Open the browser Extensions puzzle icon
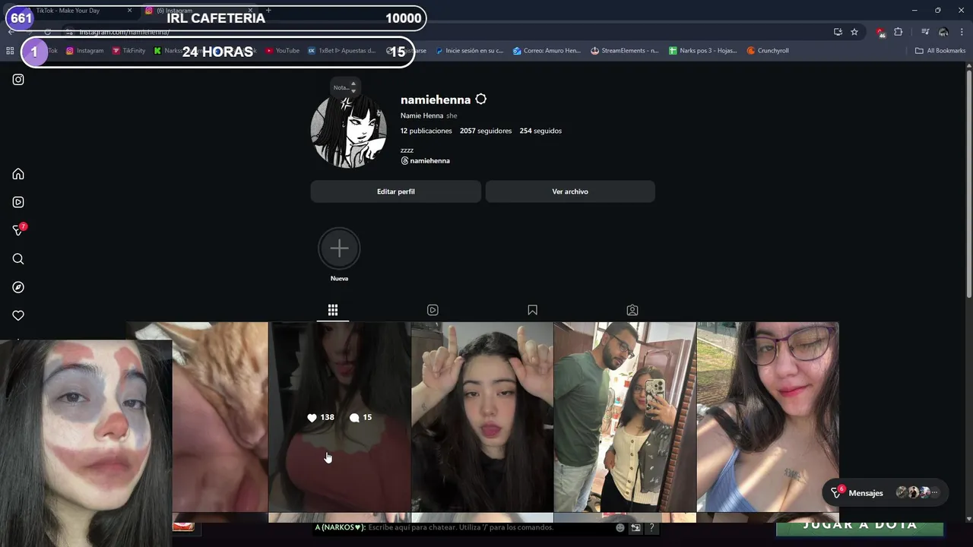 pyautogui.click(x=899, y=32)
